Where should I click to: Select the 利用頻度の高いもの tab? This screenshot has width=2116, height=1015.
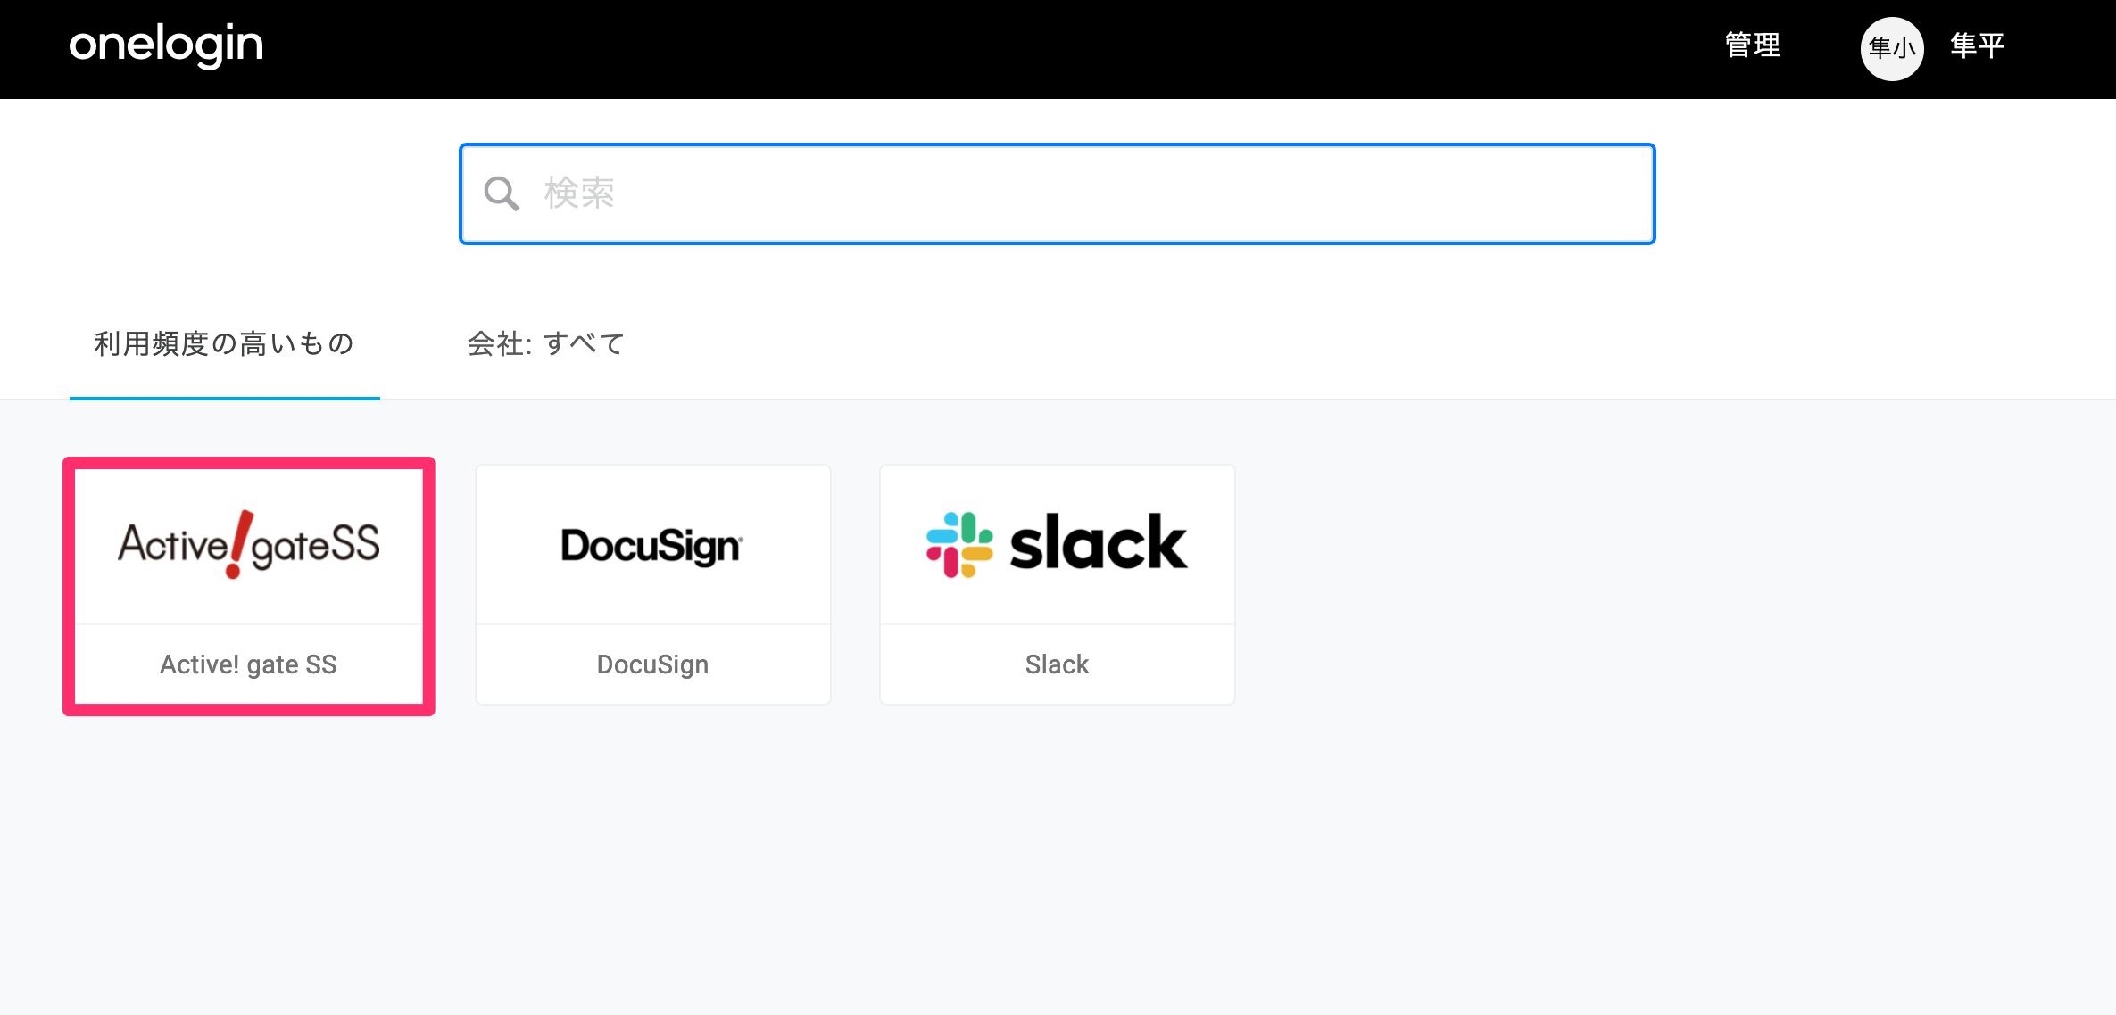tap(224, 343)
